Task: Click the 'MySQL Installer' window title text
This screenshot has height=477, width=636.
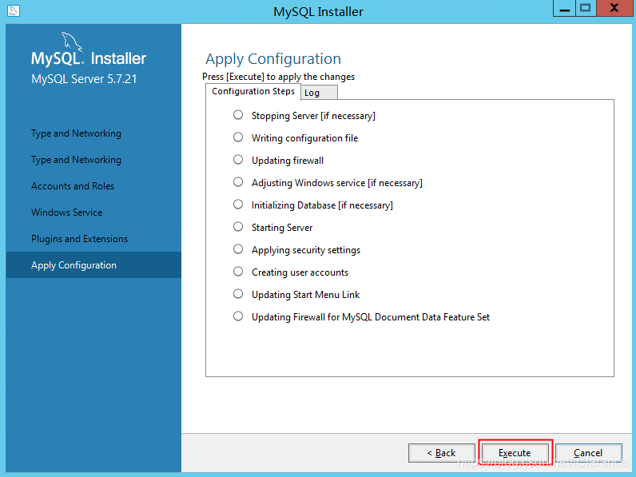Action: point(318,12)
